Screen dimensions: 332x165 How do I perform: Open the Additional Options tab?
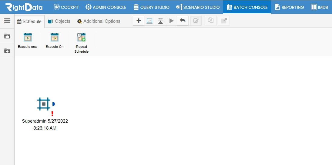99,21
